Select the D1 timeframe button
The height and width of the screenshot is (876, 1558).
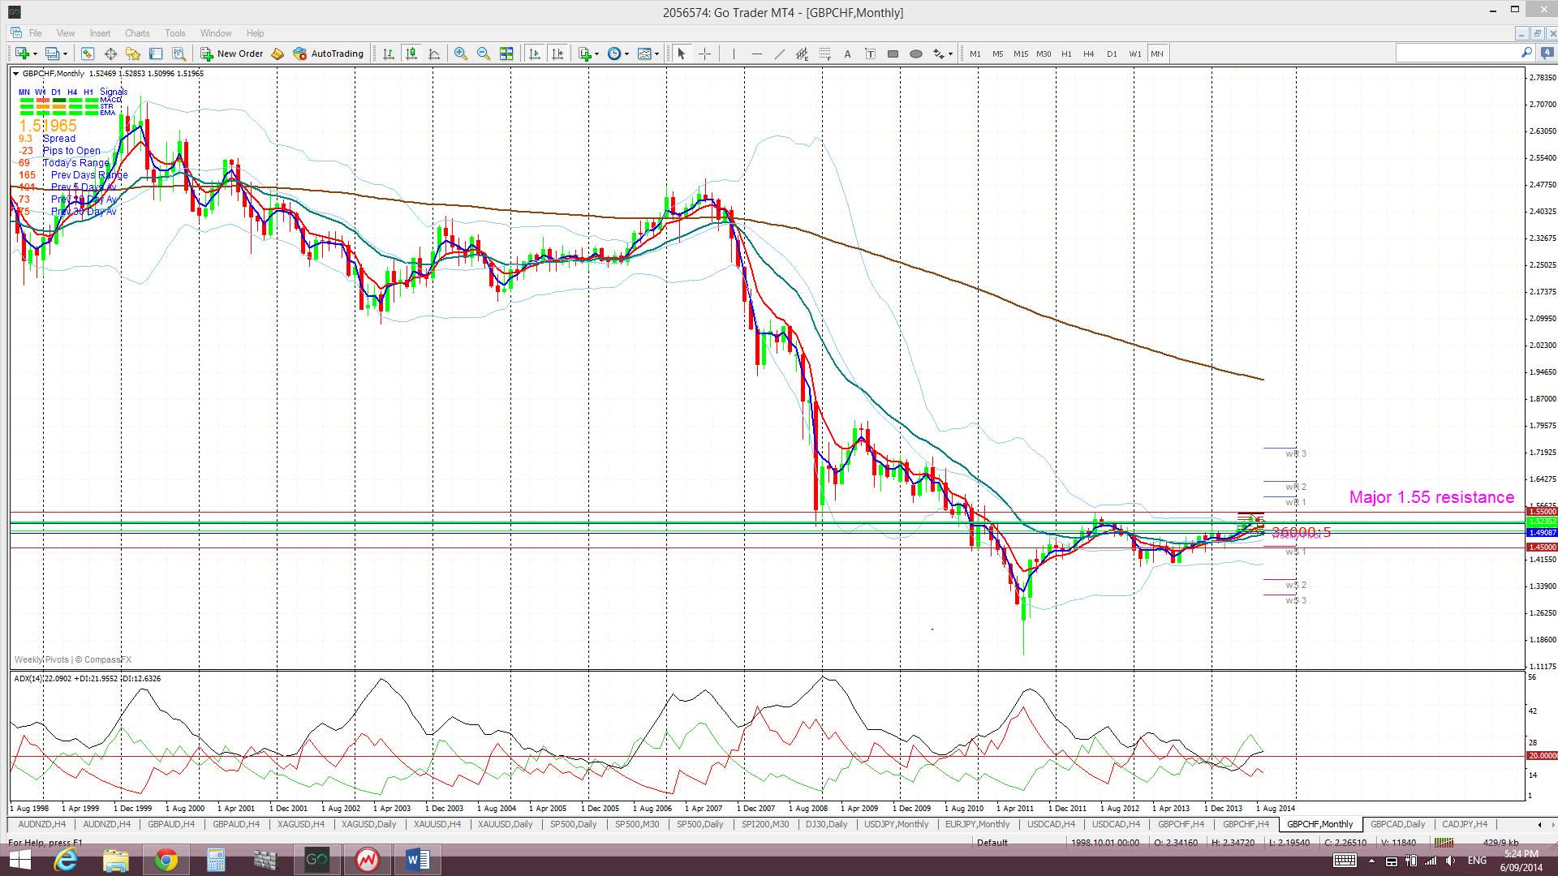click(1111, 54)
